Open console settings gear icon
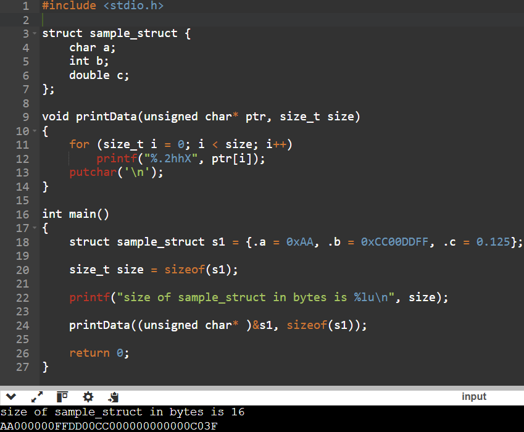Screen dimensions: 524x432 88,397
